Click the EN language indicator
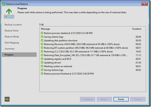Screen dimensions: 151x107 [x=7, y=99]
